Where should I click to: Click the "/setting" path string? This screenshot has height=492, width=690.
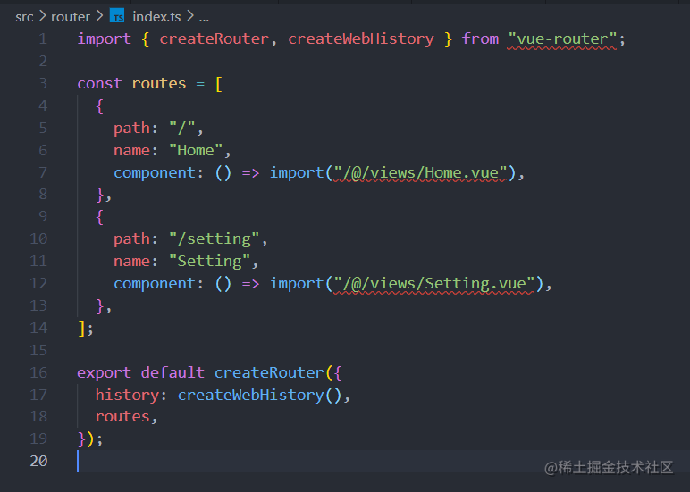(215, 238)
